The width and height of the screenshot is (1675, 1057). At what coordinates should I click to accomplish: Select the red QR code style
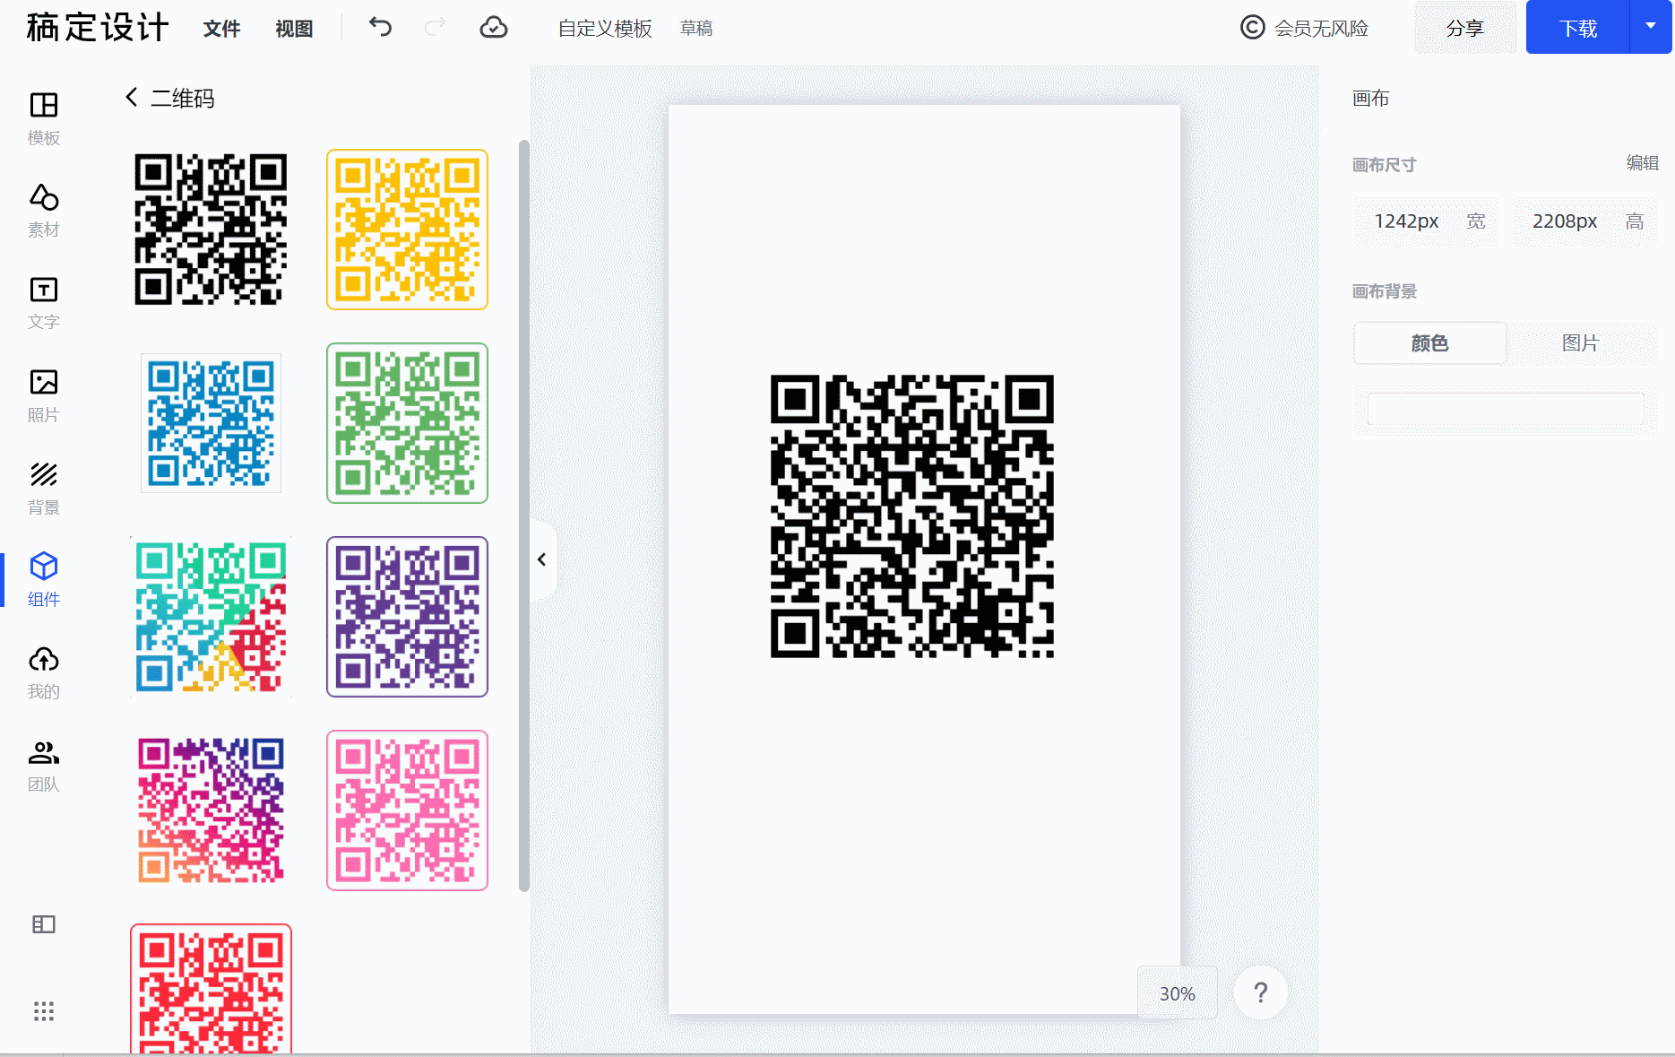tap(211, 989)
